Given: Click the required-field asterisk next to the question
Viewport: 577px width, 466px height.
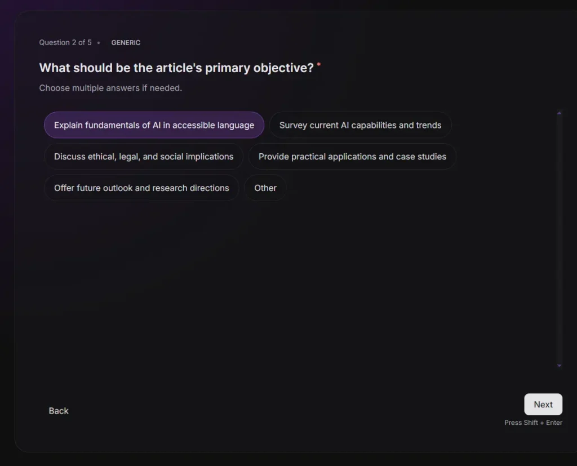Looking at the screenshot, I should click(x=318, y=65).
